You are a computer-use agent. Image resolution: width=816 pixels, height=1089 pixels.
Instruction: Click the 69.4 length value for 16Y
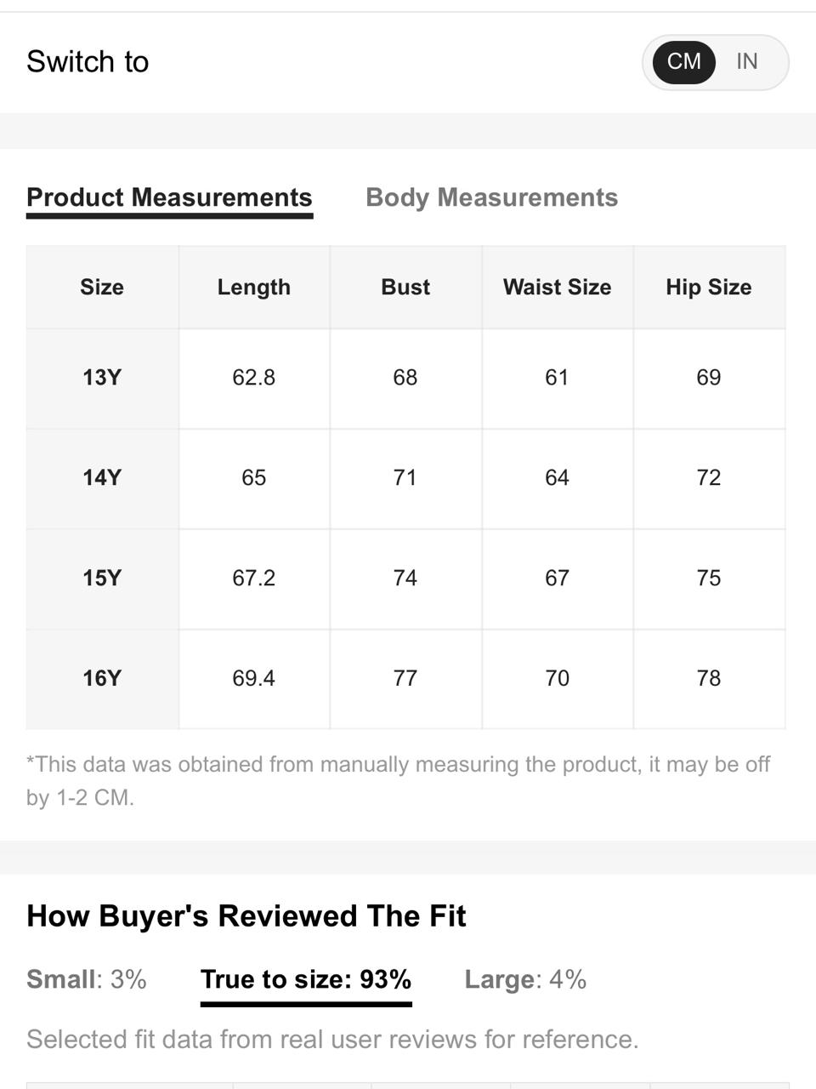[254, 679]
